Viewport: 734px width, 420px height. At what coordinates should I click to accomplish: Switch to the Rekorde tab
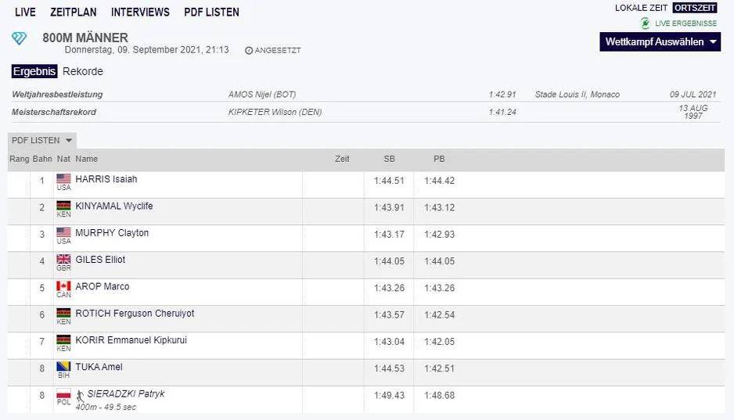83,71
